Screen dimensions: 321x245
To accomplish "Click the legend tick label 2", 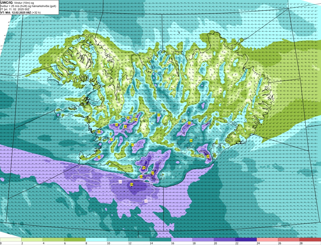I will tap(22, 243).
